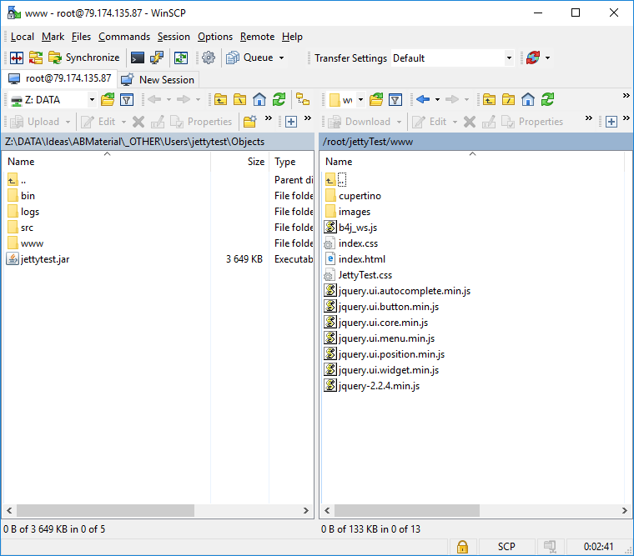Open the Session menu

click(174, 37)
